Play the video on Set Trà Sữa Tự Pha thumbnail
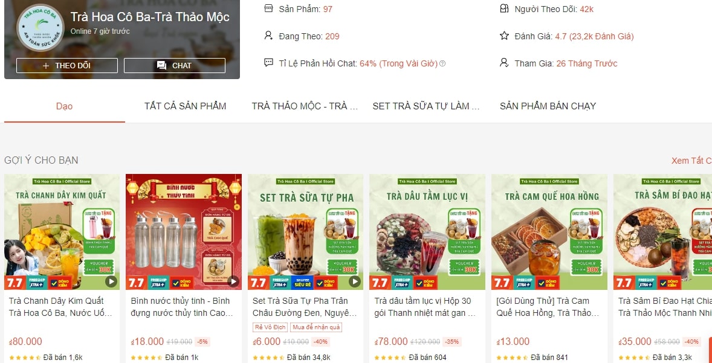 point(355,282)
